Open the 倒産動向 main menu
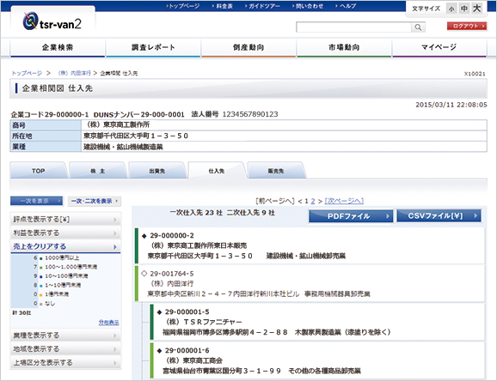The width and height of the screenshot is (497, 381). 248,47
